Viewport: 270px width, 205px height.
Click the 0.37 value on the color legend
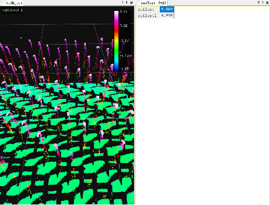tap(125, 41)
